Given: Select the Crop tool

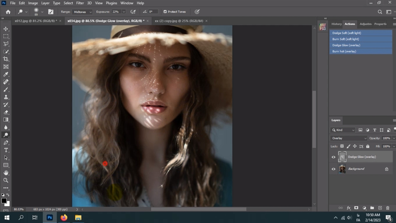Looking at the screenshot, I should [6, 59].
